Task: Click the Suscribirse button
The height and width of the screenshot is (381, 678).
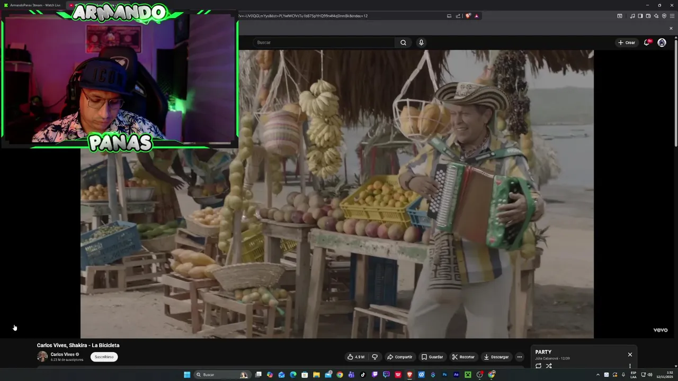Action: (104, 357)
